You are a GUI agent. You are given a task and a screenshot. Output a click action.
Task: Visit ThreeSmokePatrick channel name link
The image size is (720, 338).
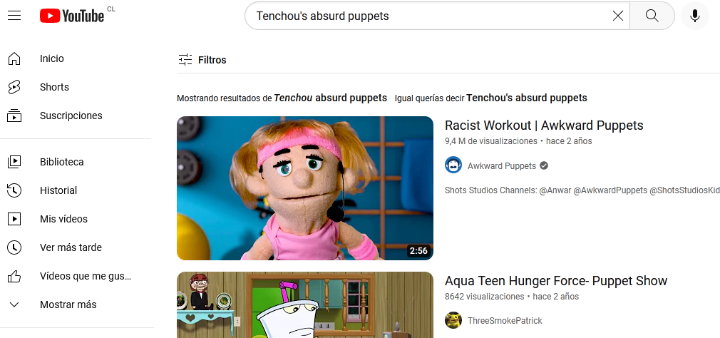(x=505, y=321)
